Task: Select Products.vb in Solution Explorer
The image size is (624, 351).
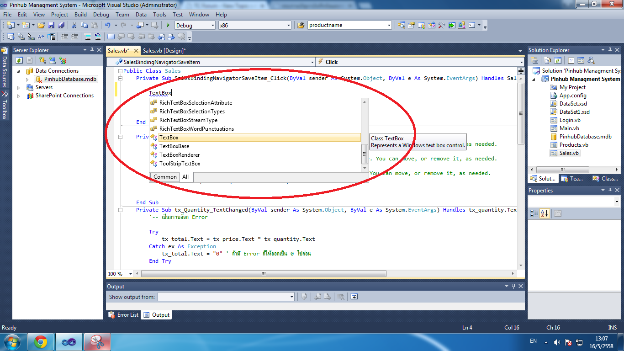Action: point(574,145)
